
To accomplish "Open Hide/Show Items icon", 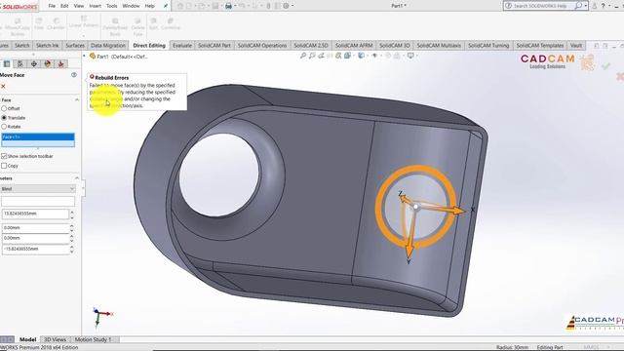I will 374,56.
